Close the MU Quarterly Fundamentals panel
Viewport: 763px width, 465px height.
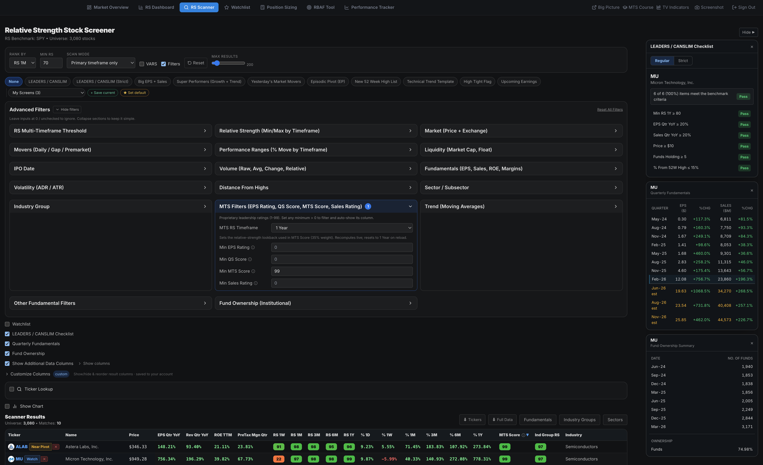(x=752, y=190)
